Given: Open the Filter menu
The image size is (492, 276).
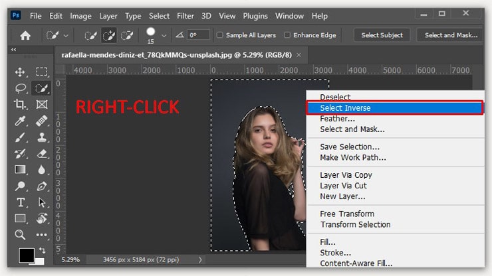Looking at the screenshot, I should 185,15.
